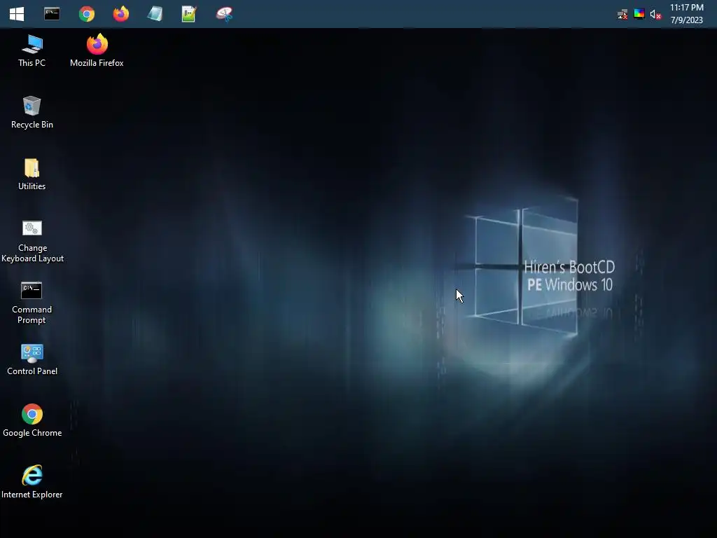Select the Command Prompt desktop shortcut
Screen dimensions: 717x538
32,303
